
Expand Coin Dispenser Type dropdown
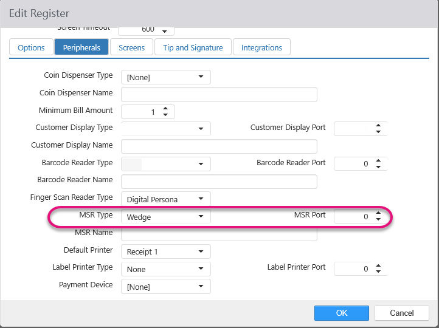click(166, 77)
